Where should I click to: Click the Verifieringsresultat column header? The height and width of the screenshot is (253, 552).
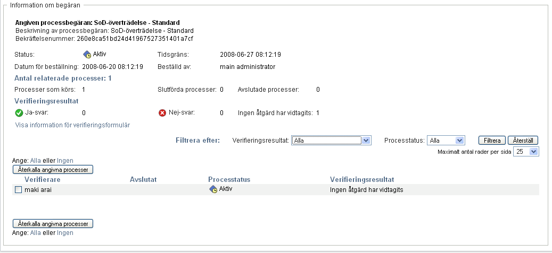click(x=366, y=180)
